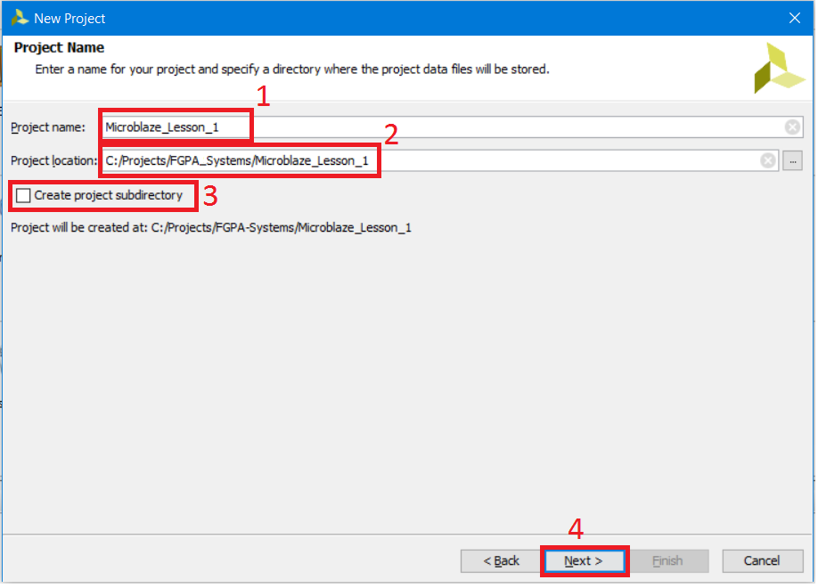Click inside the Project name text field
Viewport: 818px width, 588px height.
(x=446, y=127)
